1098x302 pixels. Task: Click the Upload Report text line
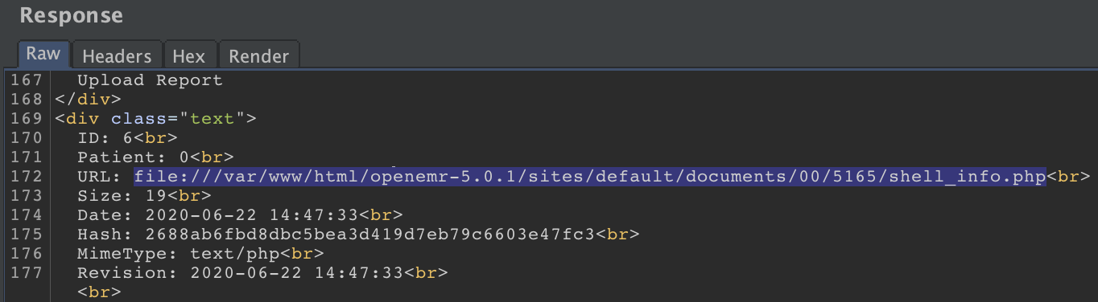(150, 80)
